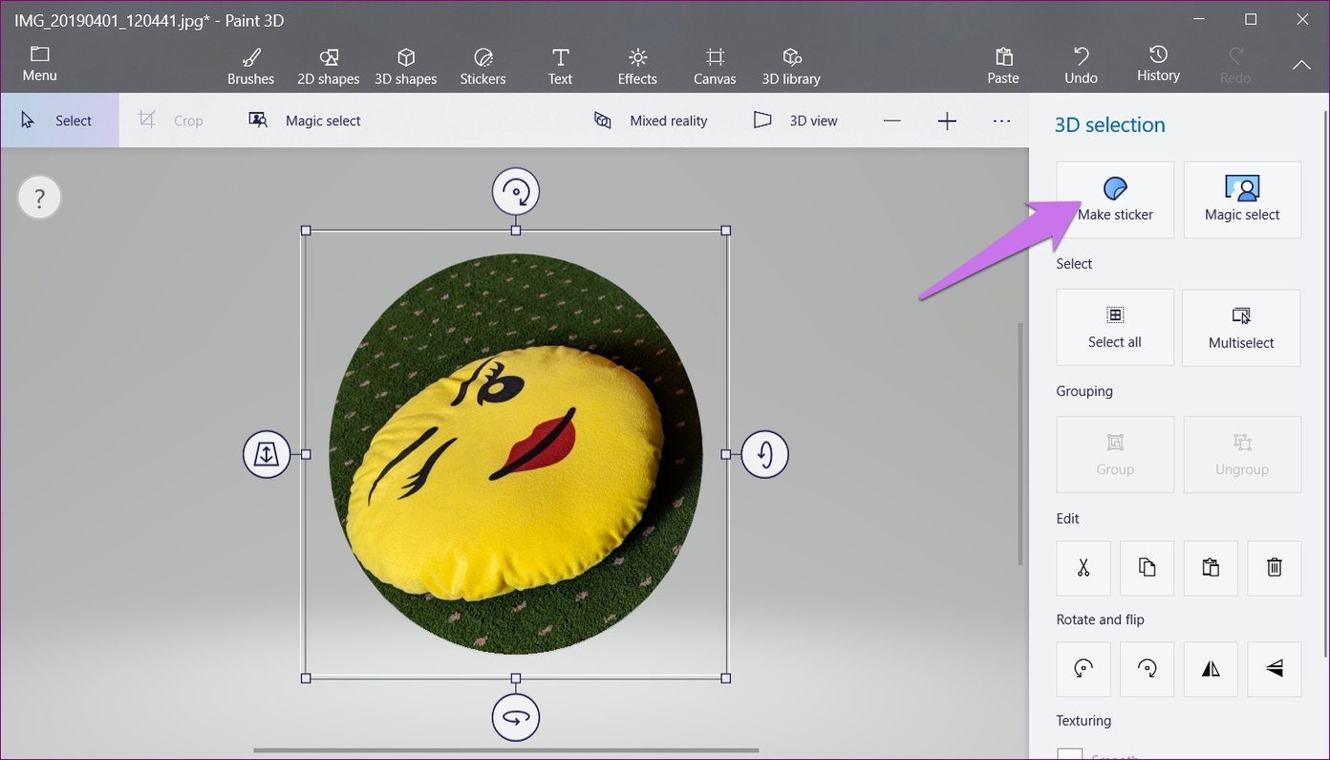Click the canvas horizontal scrollbar
Image resolution: width=1330 pixels, height=760 pixels.
[506, 750]
